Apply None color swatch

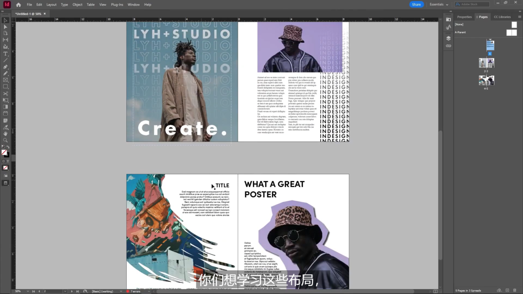click(x=5, y=168)
